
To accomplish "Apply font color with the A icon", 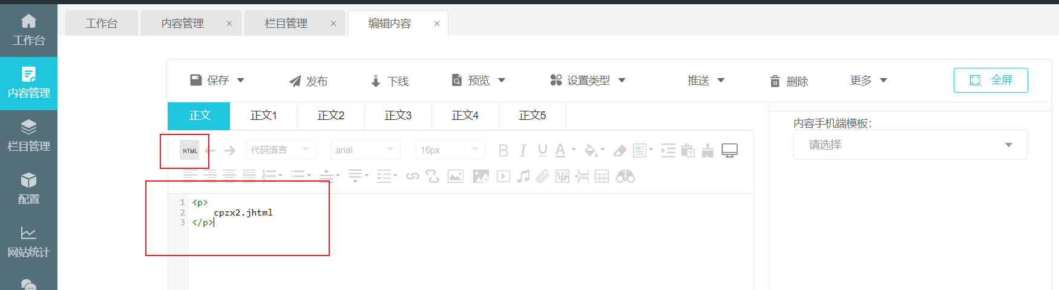I will (560, 150).
